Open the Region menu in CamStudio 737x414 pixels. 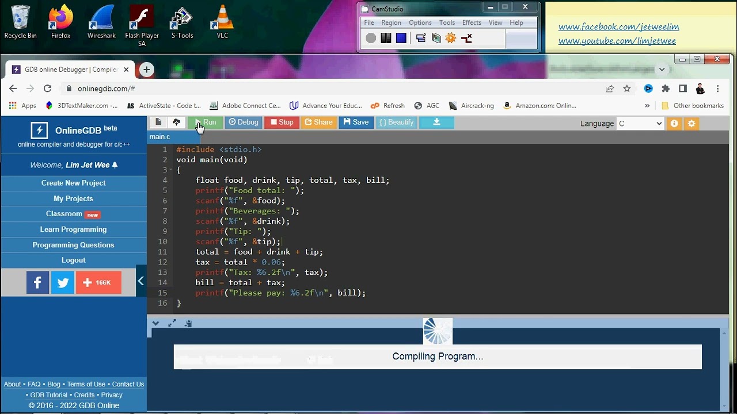(x=391, y=22)
